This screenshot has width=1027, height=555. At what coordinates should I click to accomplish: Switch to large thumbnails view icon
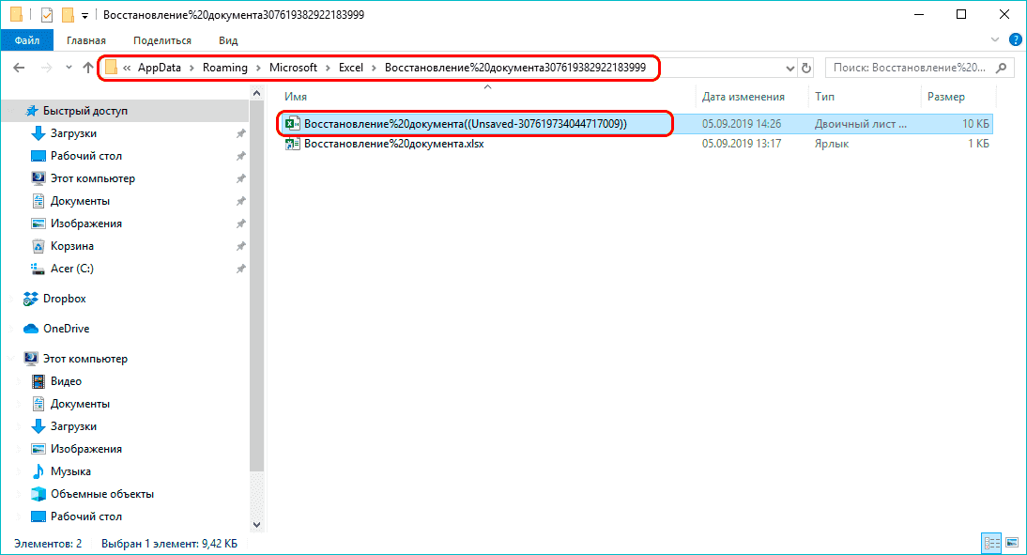[1012, 543]
